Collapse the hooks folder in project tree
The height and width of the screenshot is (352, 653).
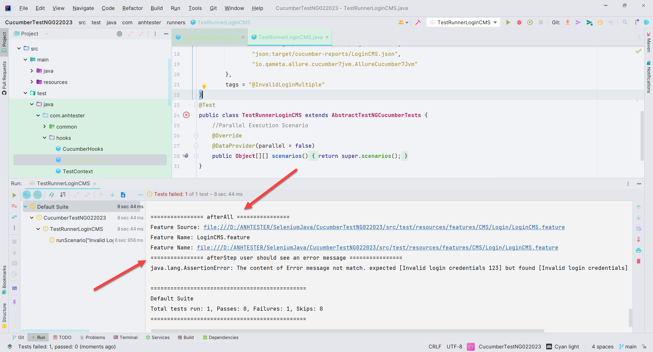coord(44,138)
